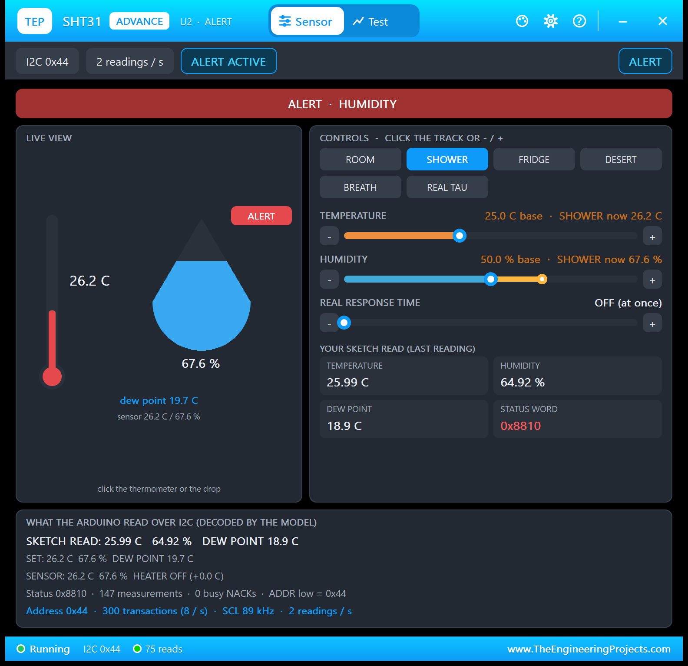This screenshot has height=666, width=688.
Task: Click the ADVANCE mode badge
Action: tap(139, 21)
